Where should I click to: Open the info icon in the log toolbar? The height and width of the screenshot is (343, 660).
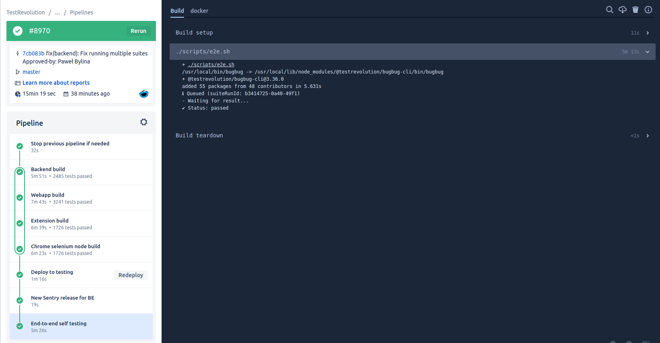(x=648, y=10)
